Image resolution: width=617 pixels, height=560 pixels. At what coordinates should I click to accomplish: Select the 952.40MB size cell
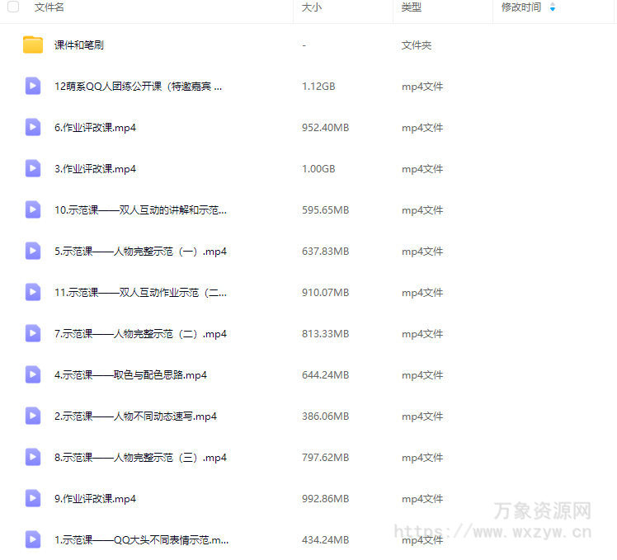coord(326,128)
